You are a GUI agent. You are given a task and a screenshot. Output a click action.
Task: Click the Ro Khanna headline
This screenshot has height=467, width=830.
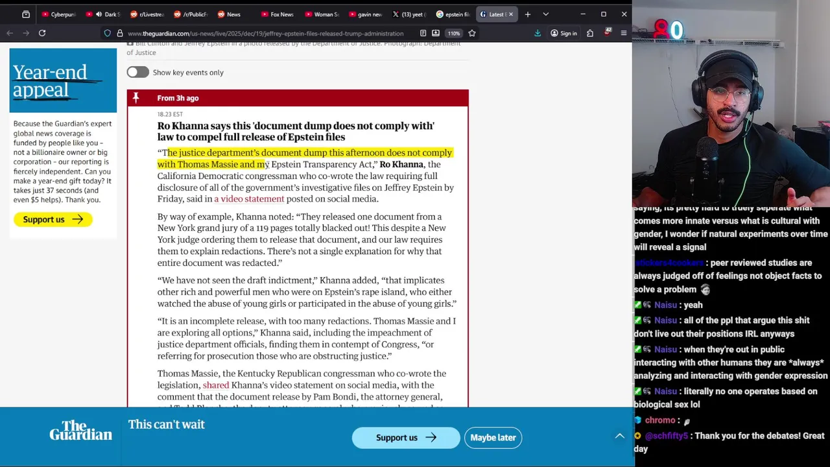(296, 131)
